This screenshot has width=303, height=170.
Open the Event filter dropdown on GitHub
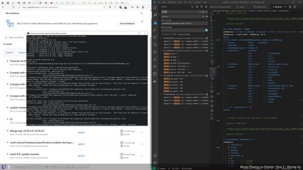pos(9,52)
